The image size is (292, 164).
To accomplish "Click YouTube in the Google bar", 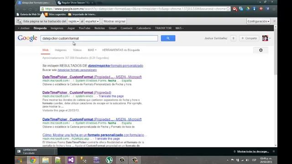I will [x=84, y=28].
